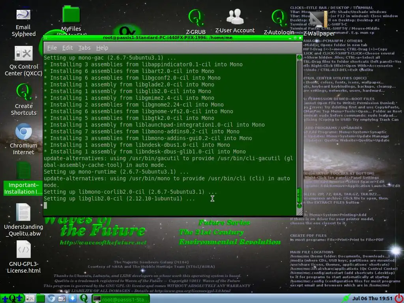
Task: Click the line 'Setting up libglib2.0-cil (2.12.10-1ubuntu1) ...'
Action: [119, 198]
